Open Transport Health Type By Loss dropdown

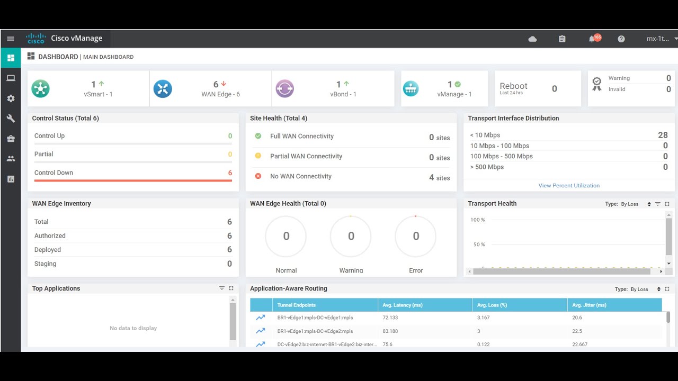tap(636, 204)
